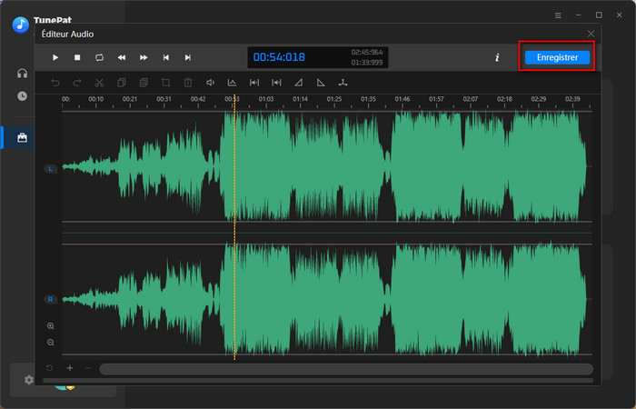Open the volume adjustment tool
The width and height of the screenshot is (636, 409).
pos(210,83)
